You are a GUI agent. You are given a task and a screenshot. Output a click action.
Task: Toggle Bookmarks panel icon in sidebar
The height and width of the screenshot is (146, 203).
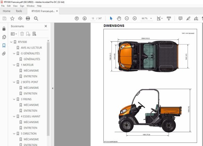coord(4,45)
